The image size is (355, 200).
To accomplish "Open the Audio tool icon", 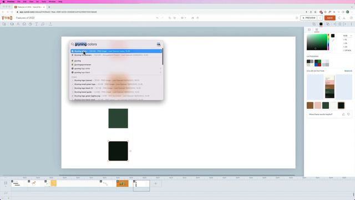I will click(x=43, y=24).
